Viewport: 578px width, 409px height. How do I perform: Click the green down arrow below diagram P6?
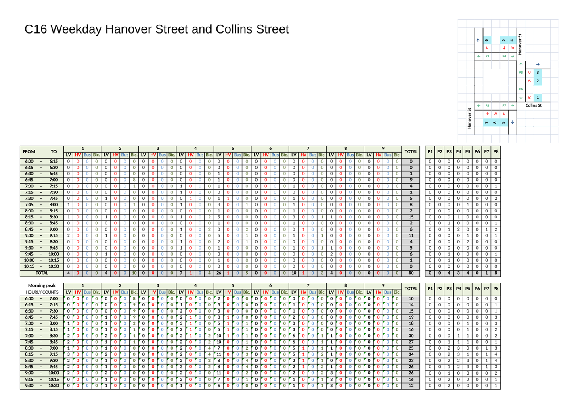pos(521,97)
